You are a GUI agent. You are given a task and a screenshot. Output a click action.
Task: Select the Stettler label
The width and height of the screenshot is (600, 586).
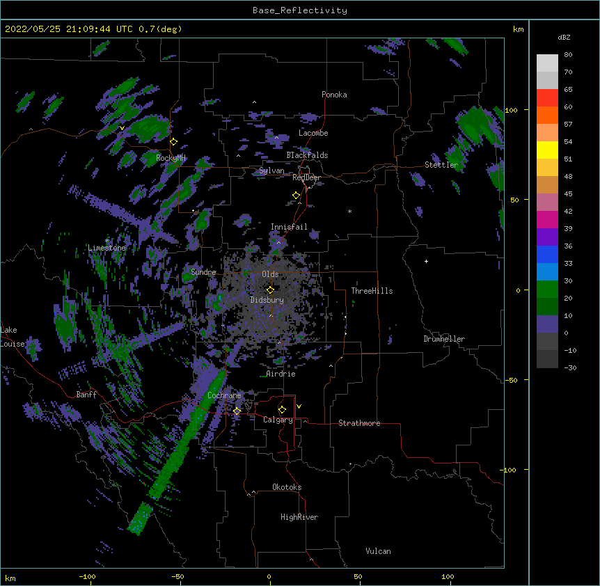pyautogui.click(x=441, y=165)
